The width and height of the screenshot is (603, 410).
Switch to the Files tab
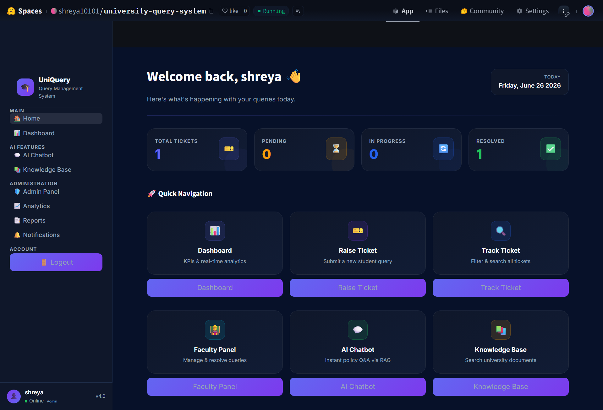(x=437, y=11)
